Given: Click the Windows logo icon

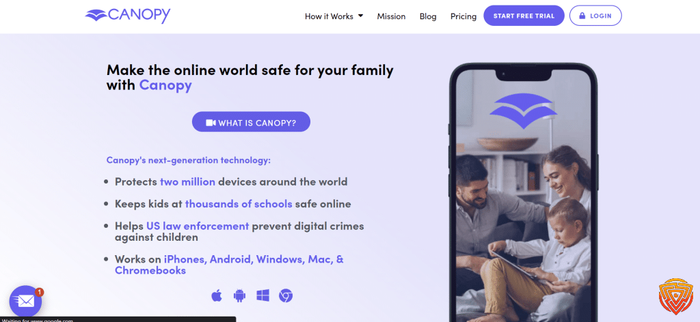Looking at the screenshot, I should (262, 295).
